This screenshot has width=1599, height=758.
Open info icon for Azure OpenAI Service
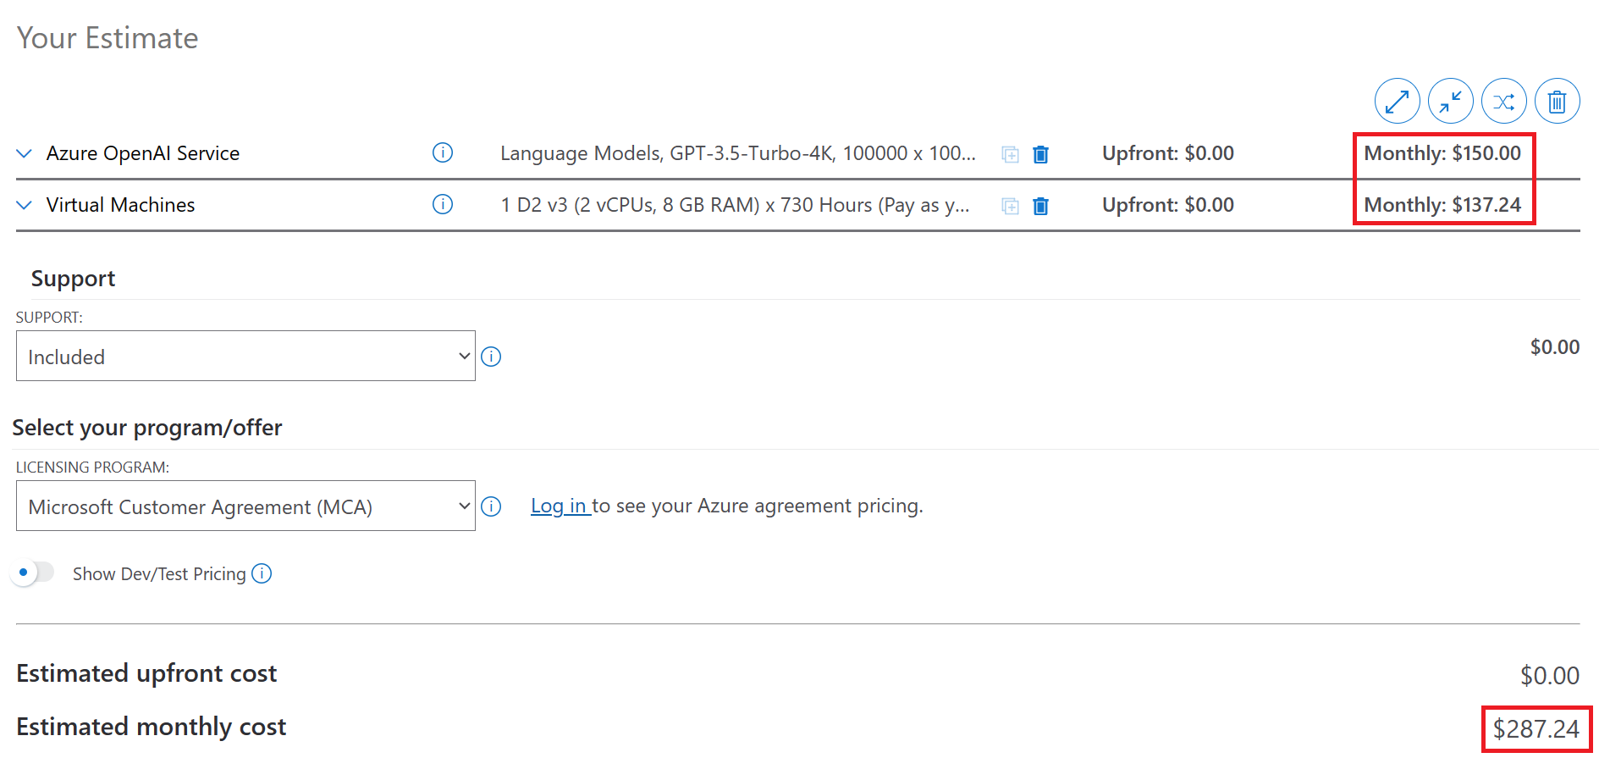443,152
